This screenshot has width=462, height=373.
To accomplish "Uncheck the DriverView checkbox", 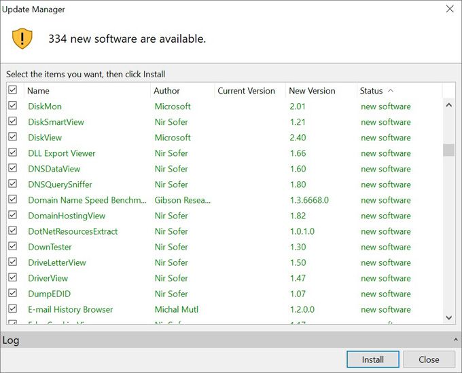I will point(13,277).
